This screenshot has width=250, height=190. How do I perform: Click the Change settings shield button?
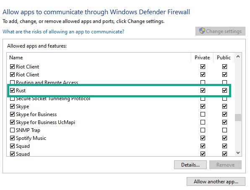(x=220, y=31)
